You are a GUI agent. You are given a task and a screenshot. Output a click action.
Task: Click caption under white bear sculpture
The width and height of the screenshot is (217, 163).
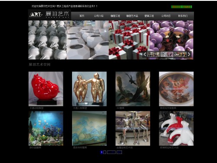(x=169, y=148)
